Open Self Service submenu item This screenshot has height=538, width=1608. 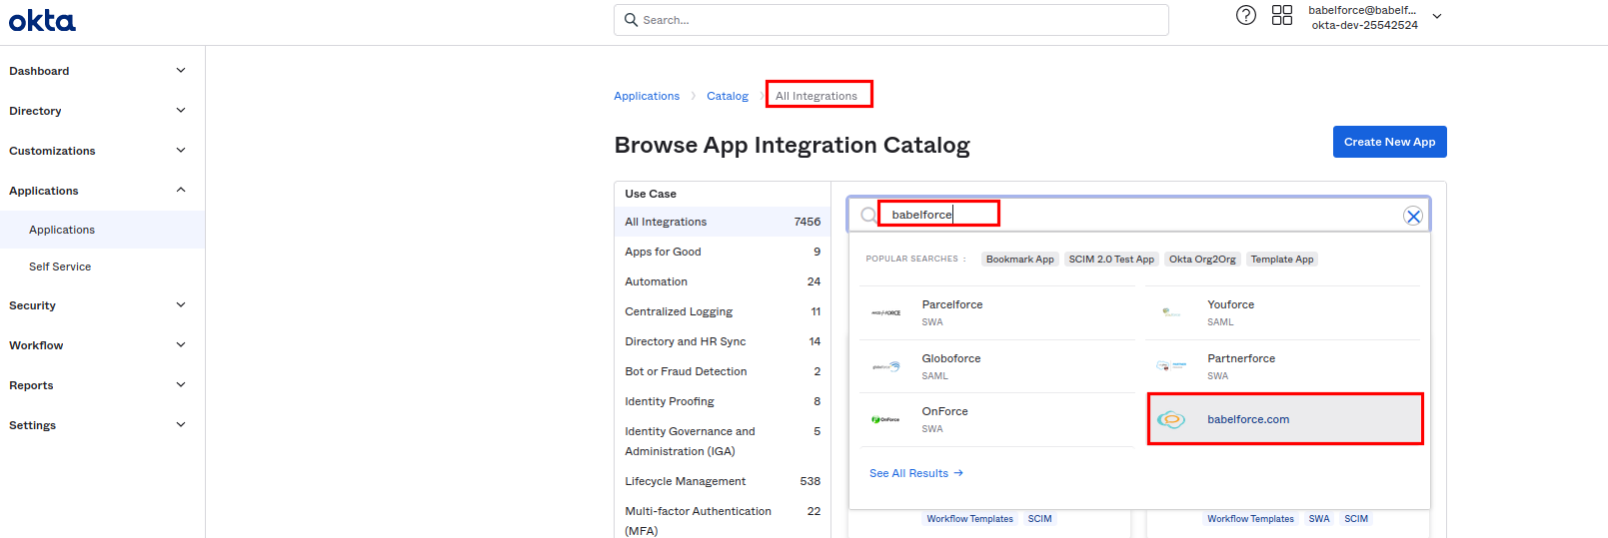click(x=102, y=267)
